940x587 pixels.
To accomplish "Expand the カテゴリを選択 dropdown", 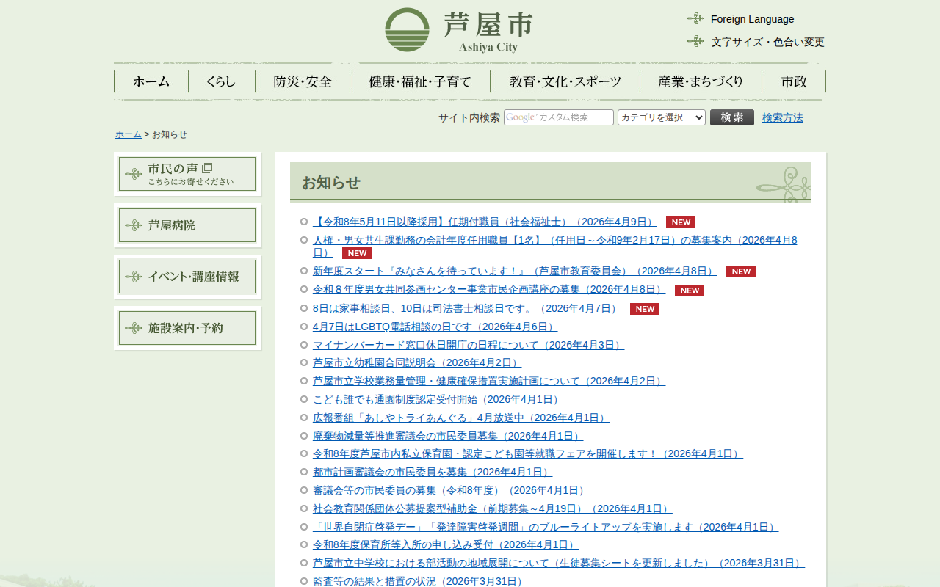I will (661, 117).
